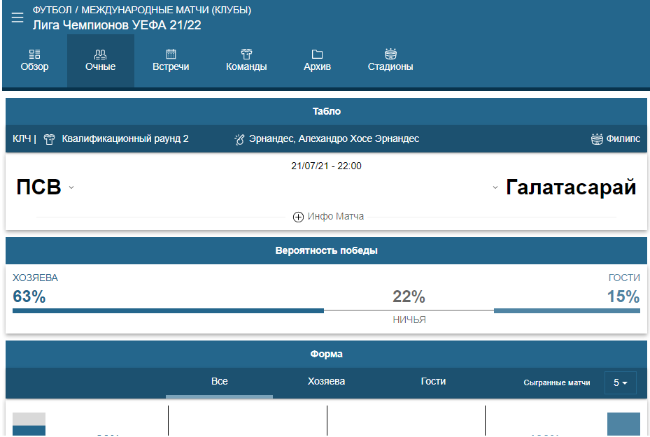Image resolution: width=650 pixels, height=437 pixels.
Task: Click the Лига Чемпионов УЕФА 21/22 title
Action: 117,25
